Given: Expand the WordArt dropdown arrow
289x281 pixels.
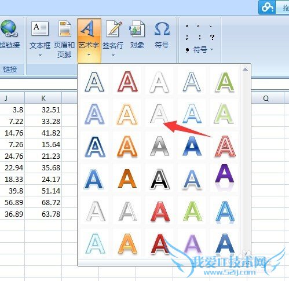Looking at the screenshot, I should pos(89,55).
